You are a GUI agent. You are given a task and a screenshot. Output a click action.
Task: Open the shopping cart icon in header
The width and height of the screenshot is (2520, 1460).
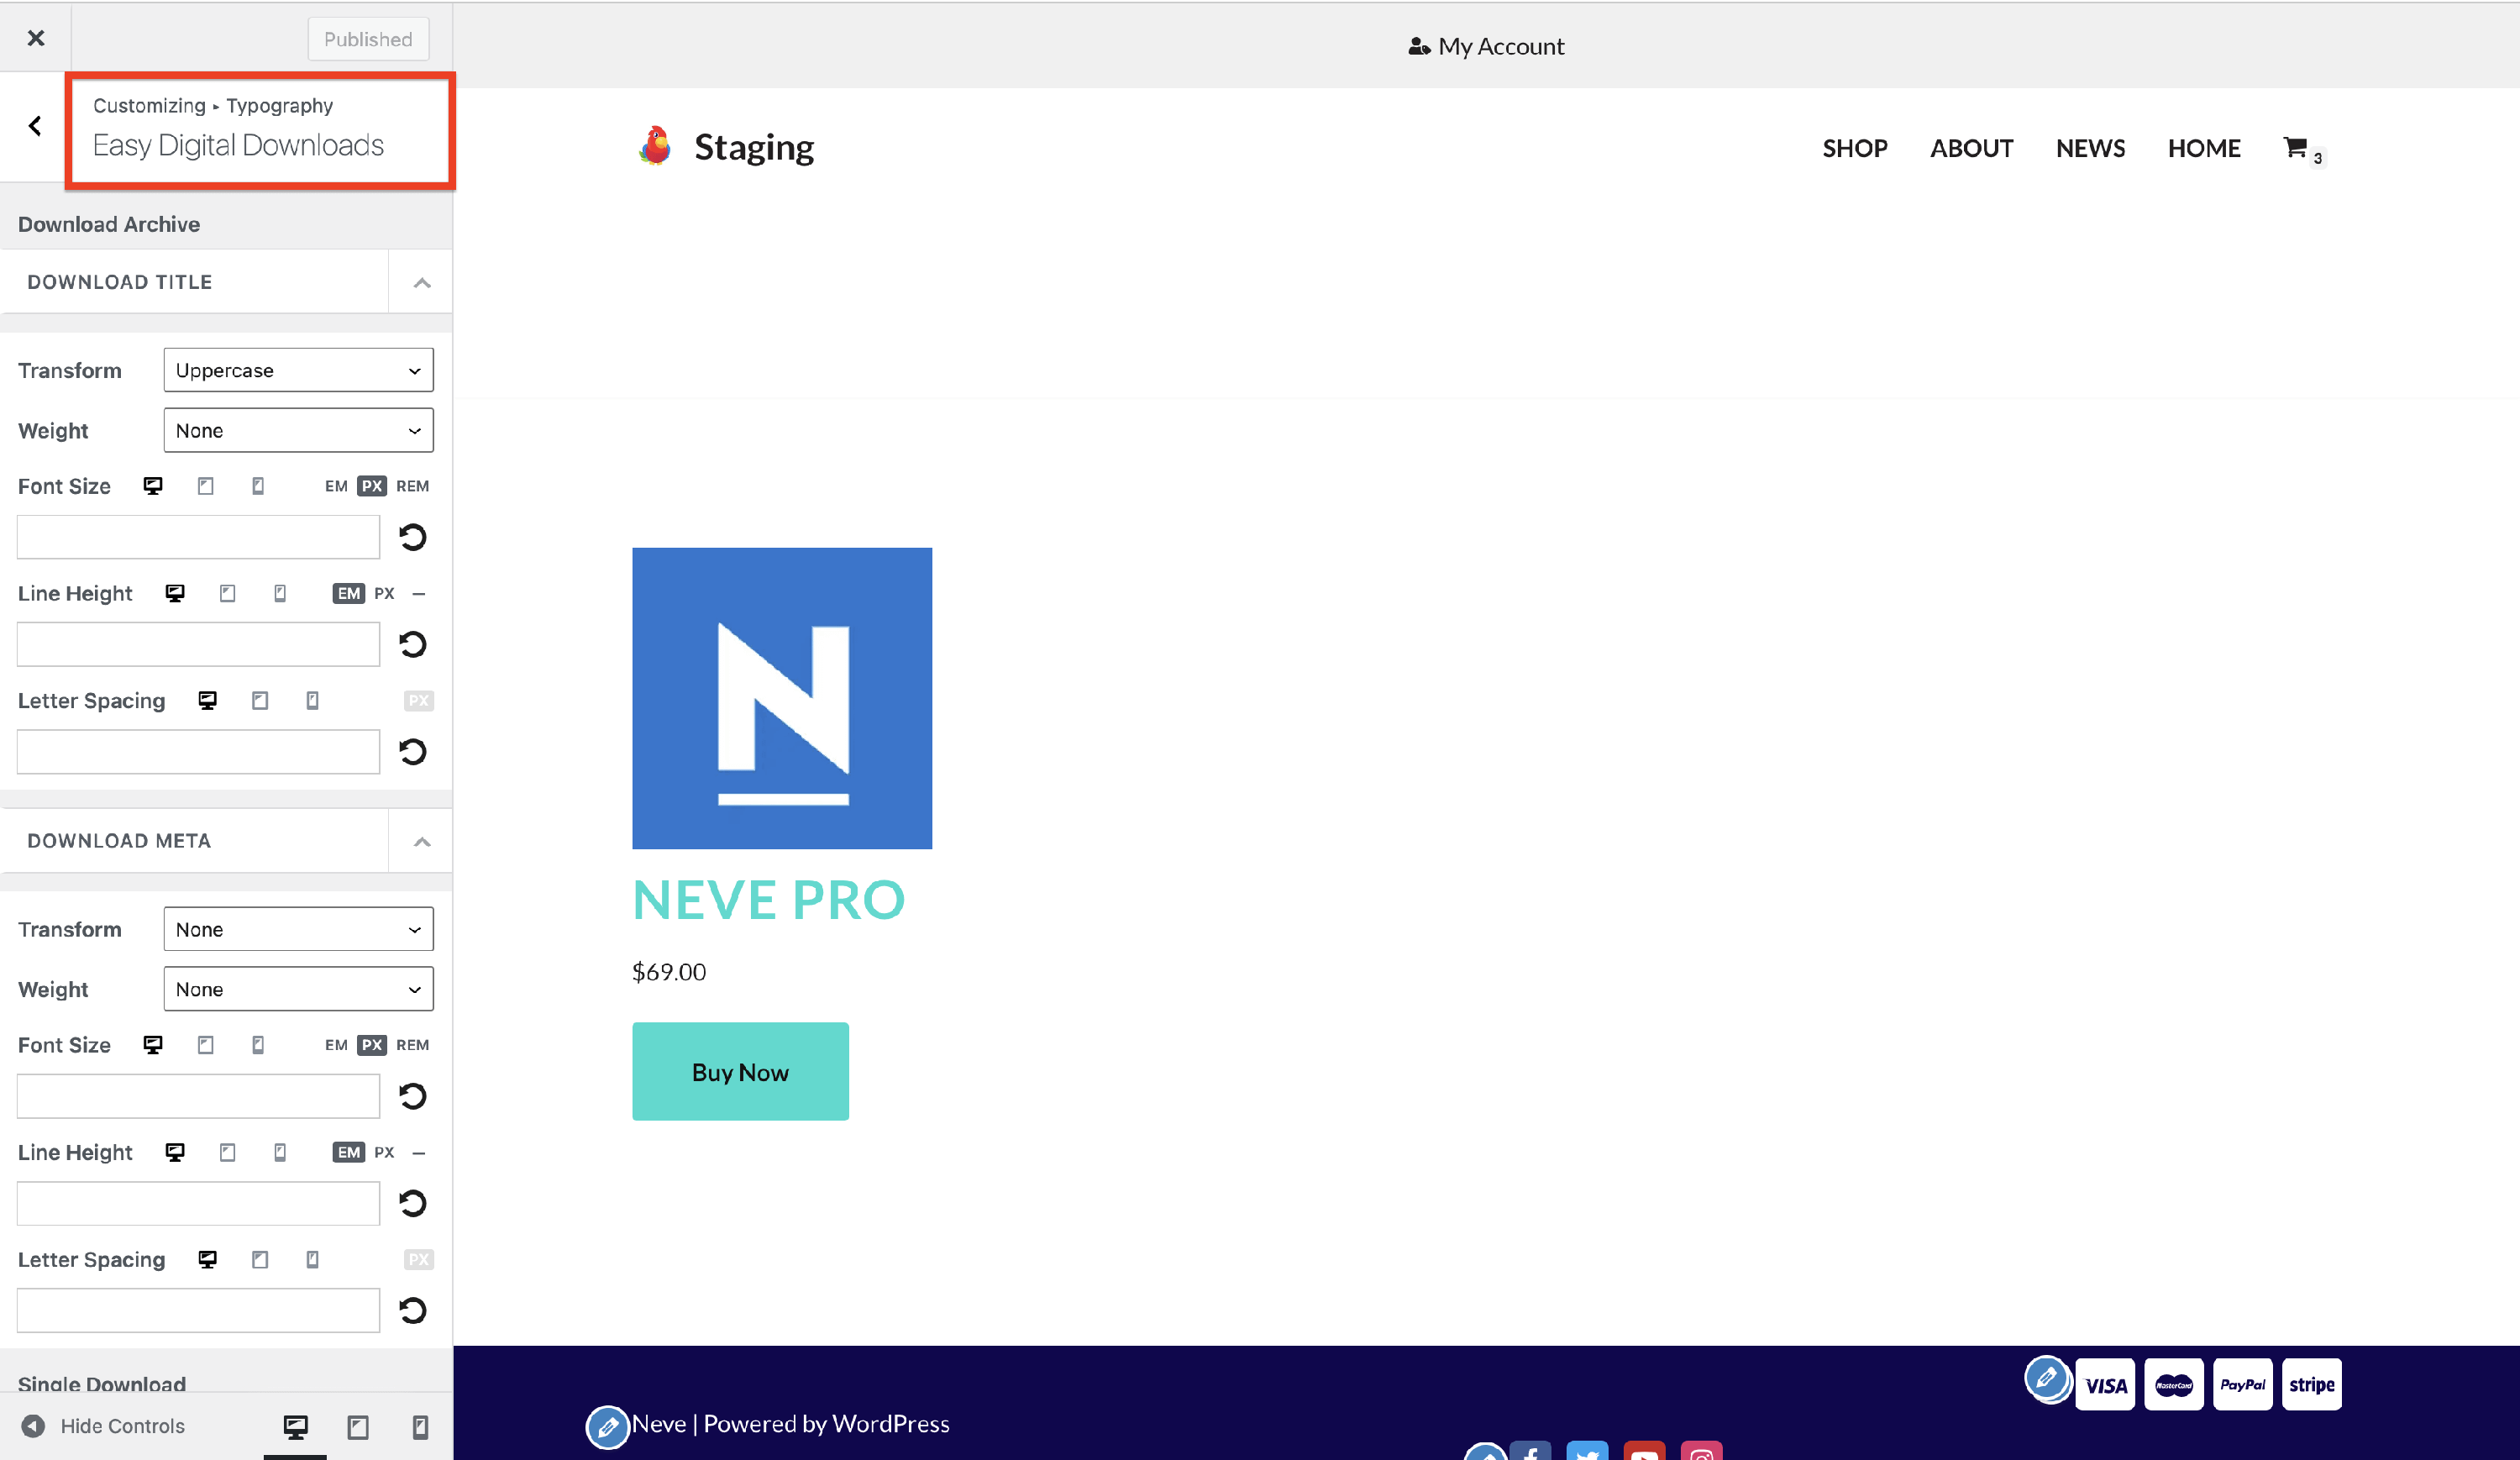point(2296,148)
